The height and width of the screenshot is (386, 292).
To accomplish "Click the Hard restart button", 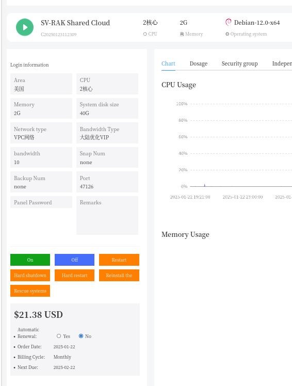I will pos(74,275).
